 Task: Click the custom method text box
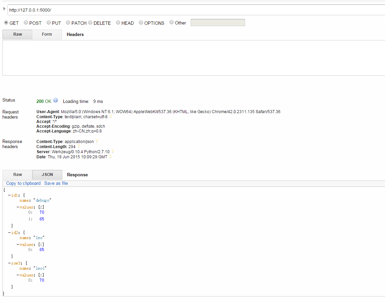coord(218,22)
